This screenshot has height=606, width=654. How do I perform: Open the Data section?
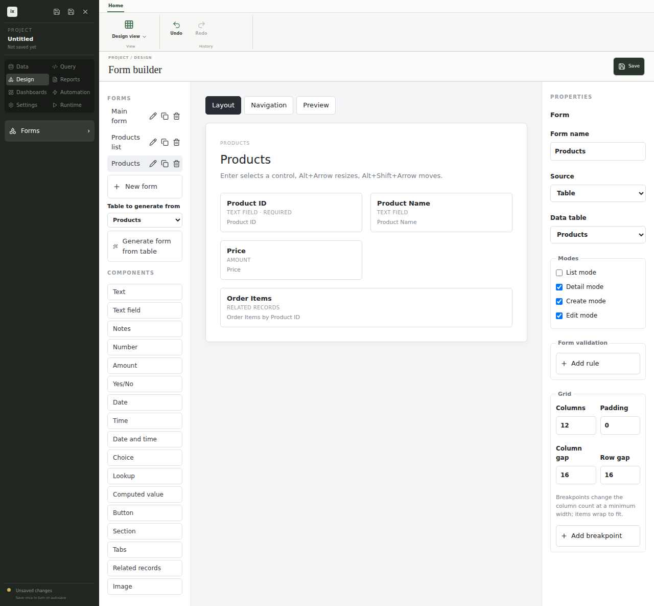(x=28, y=66)
